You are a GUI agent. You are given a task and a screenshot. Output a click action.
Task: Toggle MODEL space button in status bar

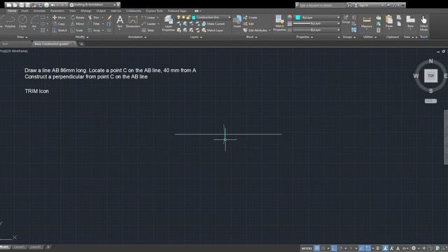pyautogui.click(x=307, y=248)
